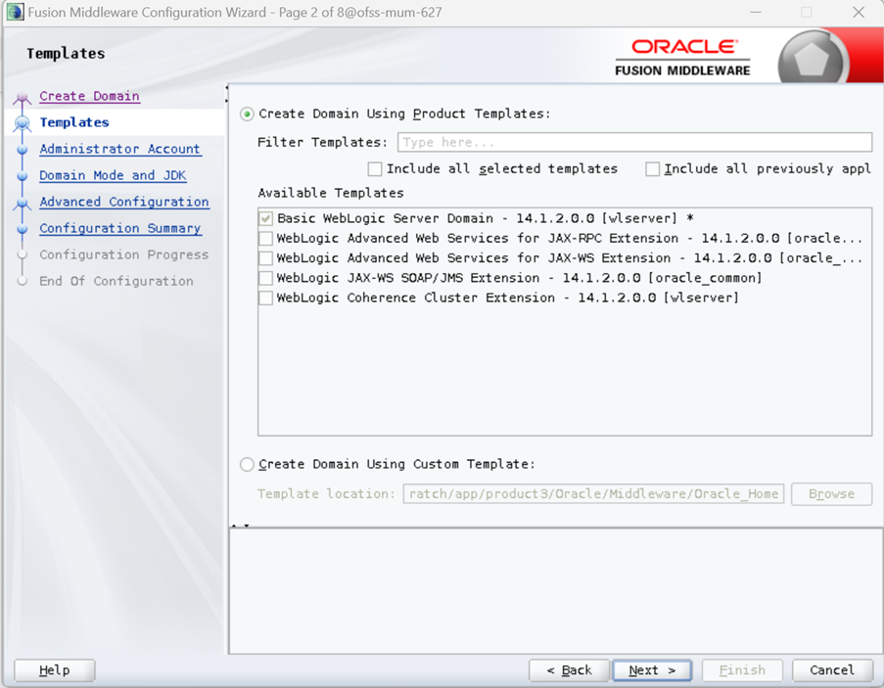Image resolution: width=884 pixels, height=688 pixels.
Task: Go back with the Back button
Action: pyautogui.click(x=570, y=670)
